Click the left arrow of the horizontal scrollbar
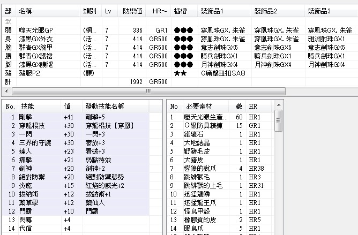 (4, 92)
